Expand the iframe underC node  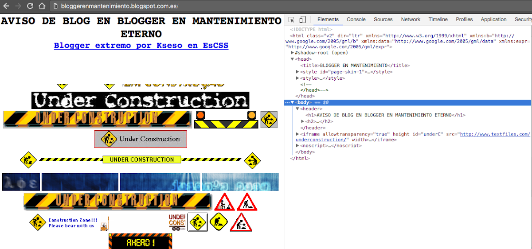(297, 134)
